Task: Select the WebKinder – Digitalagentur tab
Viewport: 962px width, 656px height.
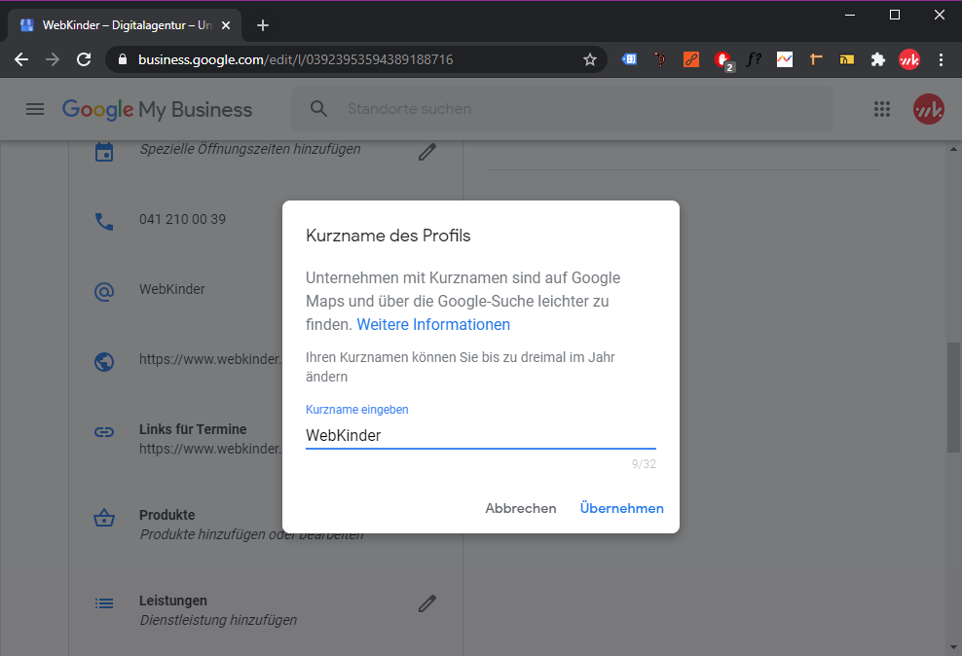Action: [x=125, y=25]
